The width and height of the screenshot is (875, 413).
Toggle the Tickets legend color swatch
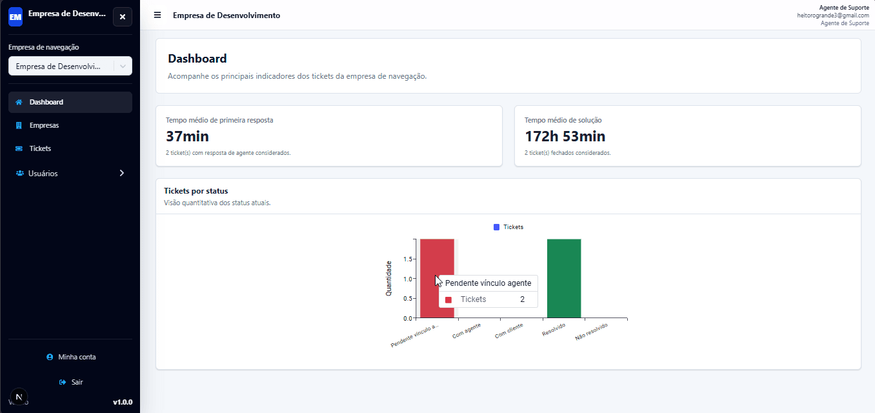coord(496,227)
